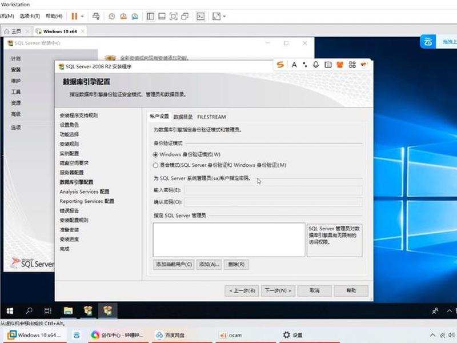This screenshot has width=457, height=343.
Task: Open the Windows Start button in guest
Action: tap(10, 311)
